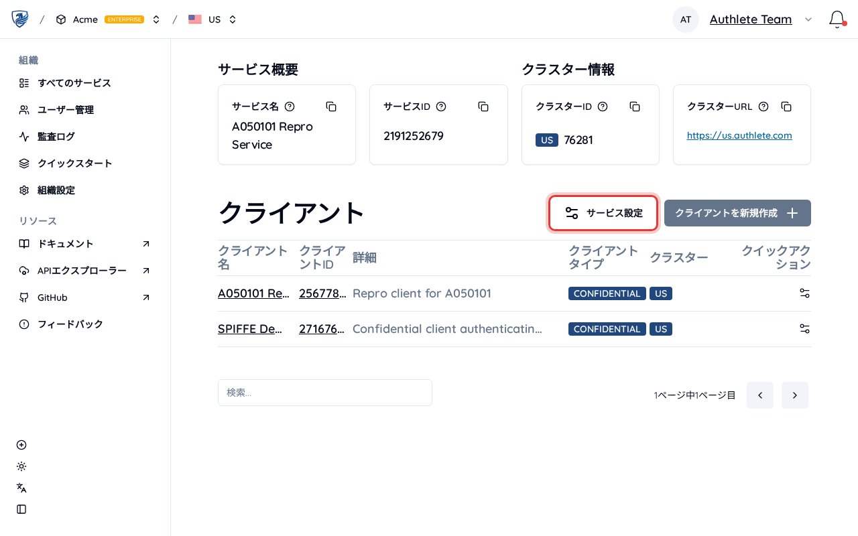Show help for サービス名
Screen dimensions: 858x536
290,107
